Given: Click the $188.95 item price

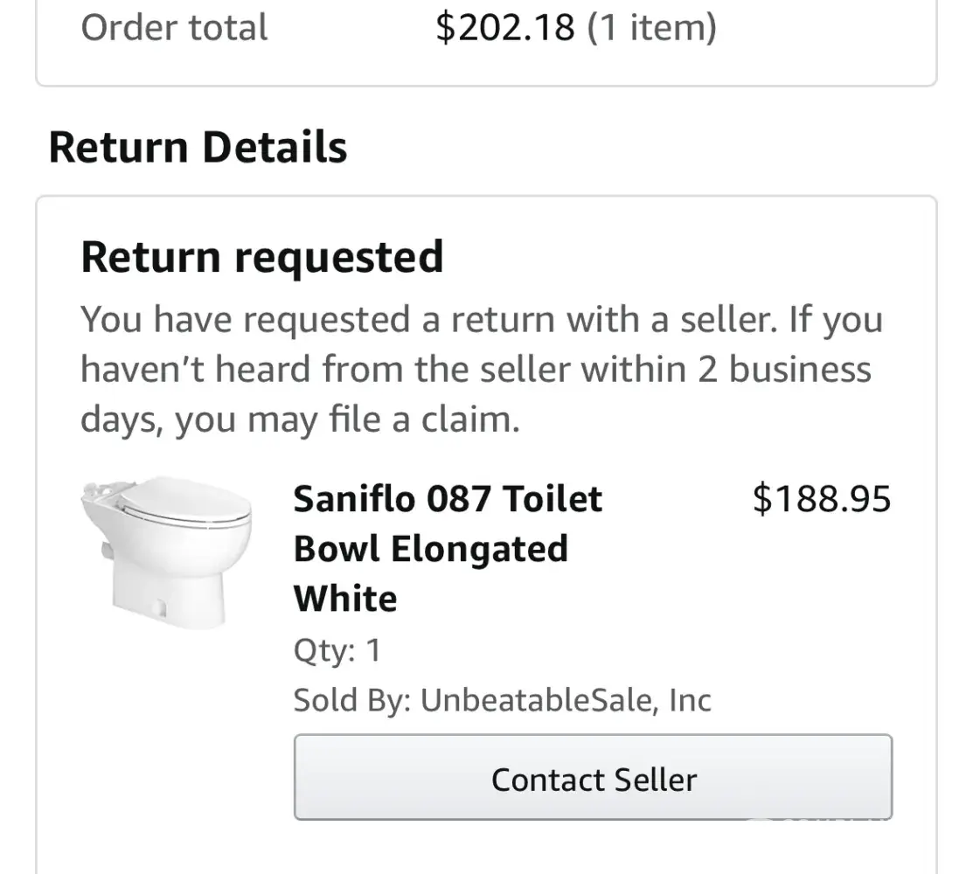Looking at the screenshot, I should point(821,500).
